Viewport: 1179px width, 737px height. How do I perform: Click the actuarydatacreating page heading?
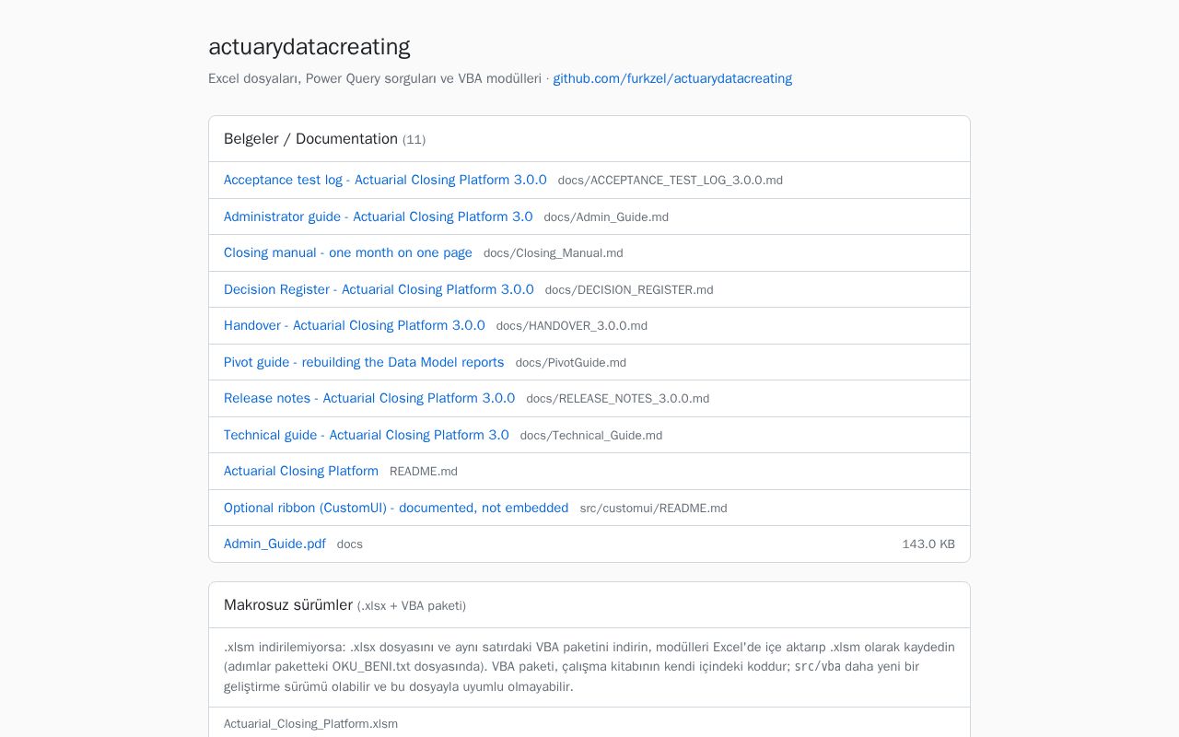point(309,46)
